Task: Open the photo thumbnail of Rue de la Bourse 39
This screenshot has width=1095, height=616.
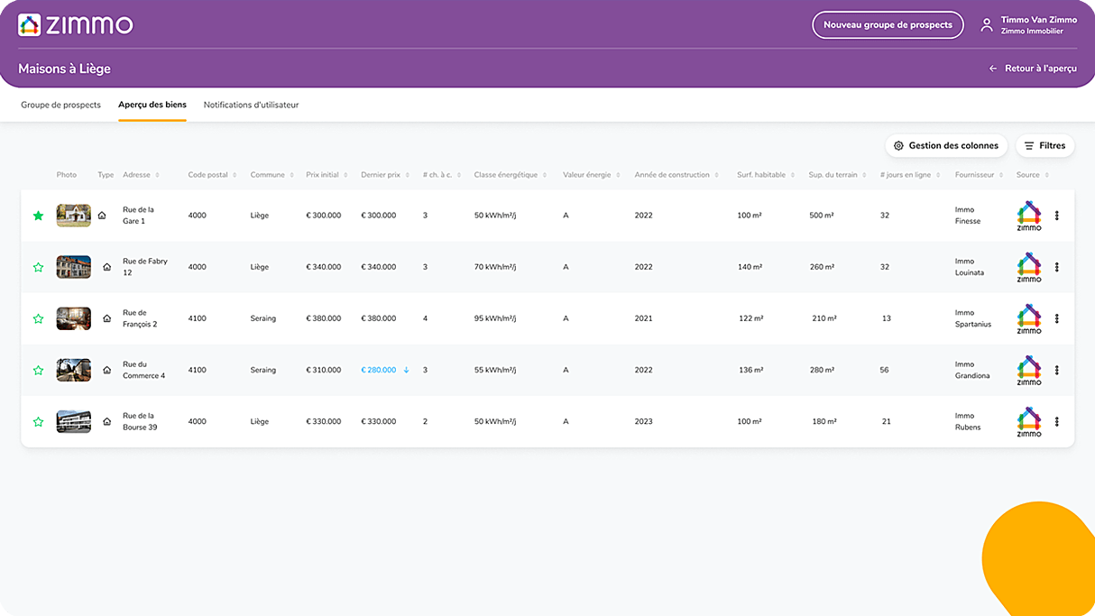Action: [x=74, y=421]
